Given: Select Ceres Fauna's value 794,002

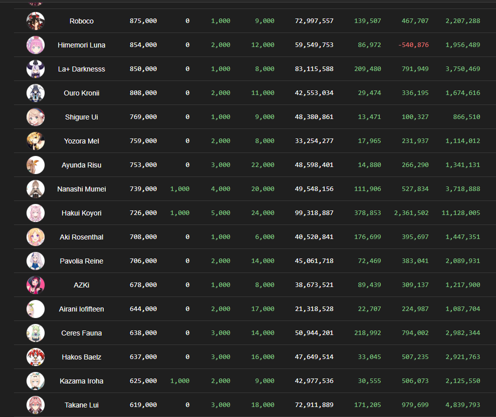Looking at the screenshot, I should tap(415, 332).
